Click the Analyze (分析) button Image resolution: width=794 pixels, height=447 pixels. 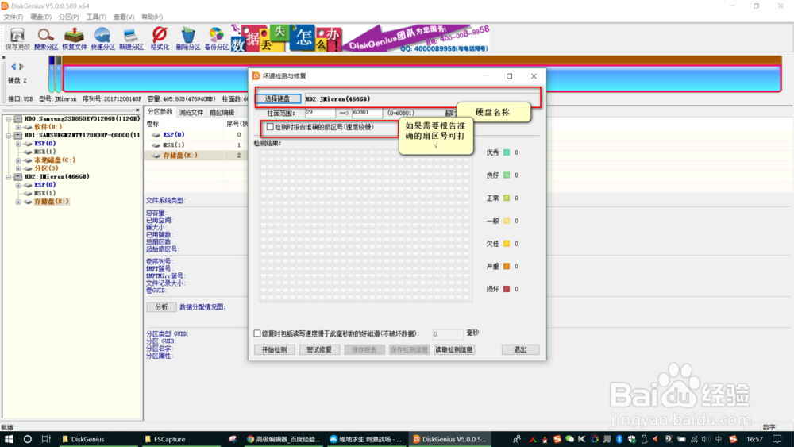[x=161, y=306]
